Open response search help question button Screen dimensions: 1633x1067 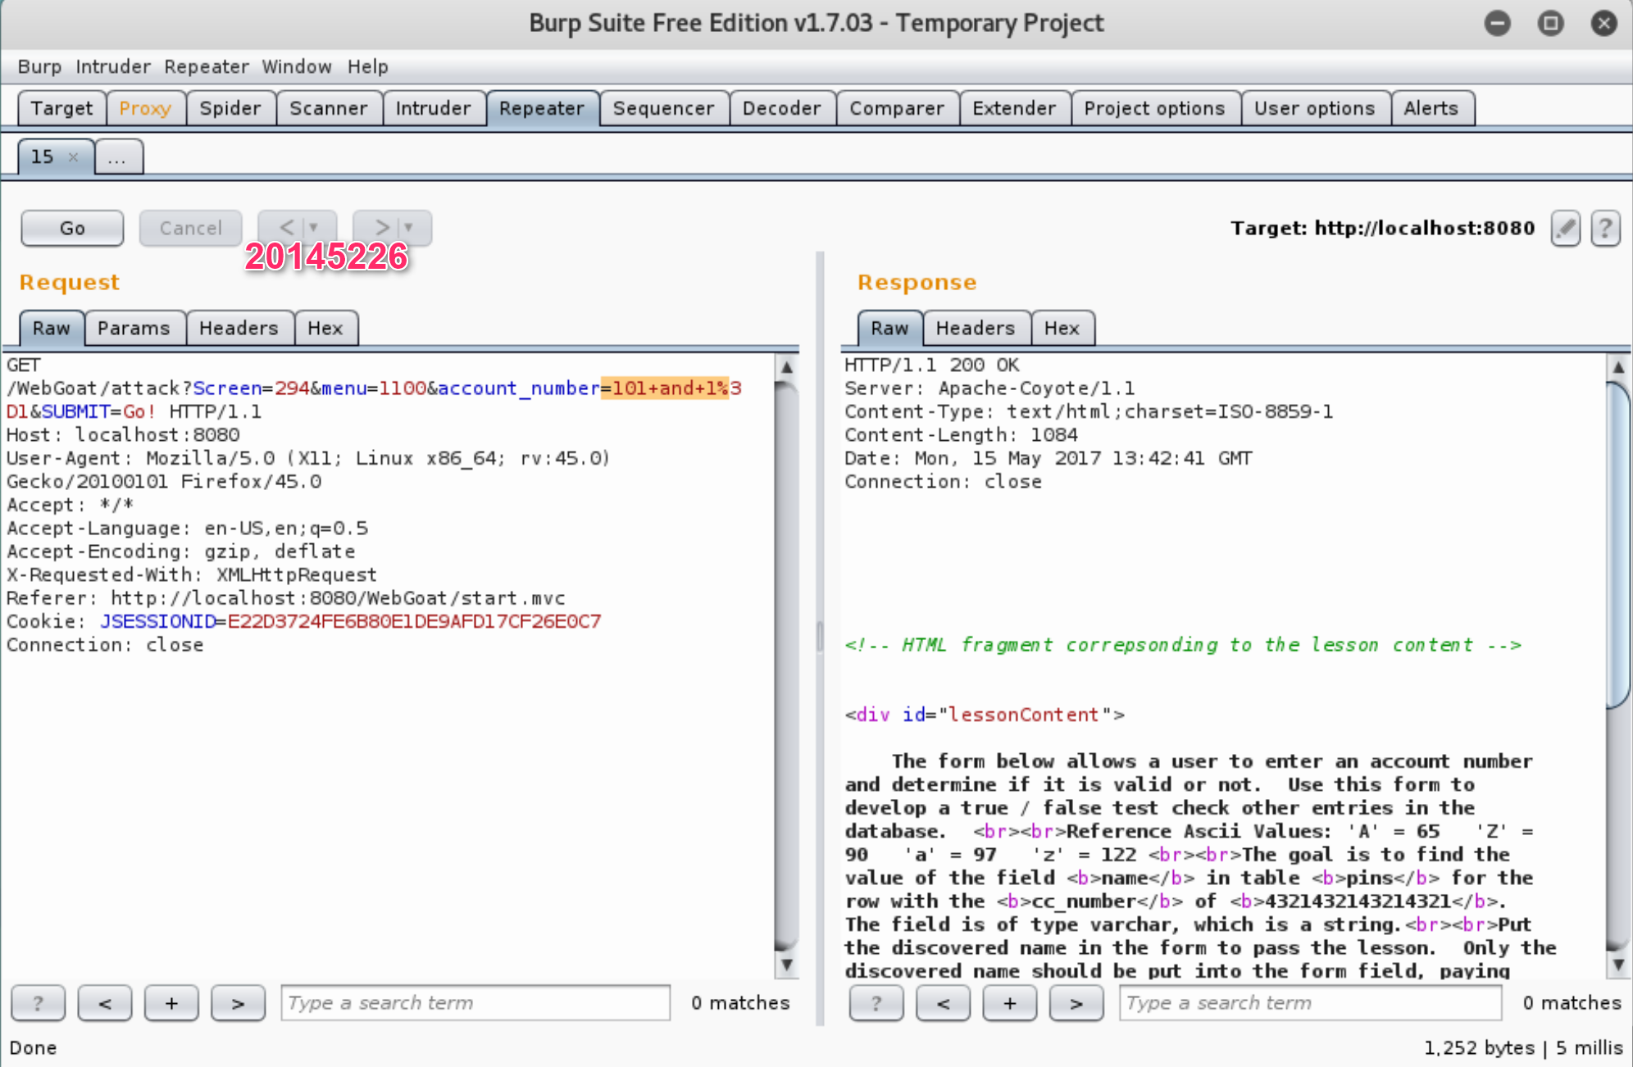pyautogui.click(x=876, y=1003)
